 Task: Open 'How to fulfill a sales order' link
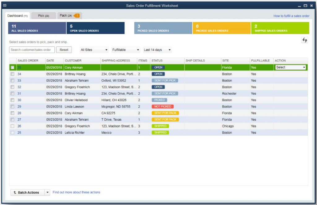pyautogui.click(x=291, y=16)
